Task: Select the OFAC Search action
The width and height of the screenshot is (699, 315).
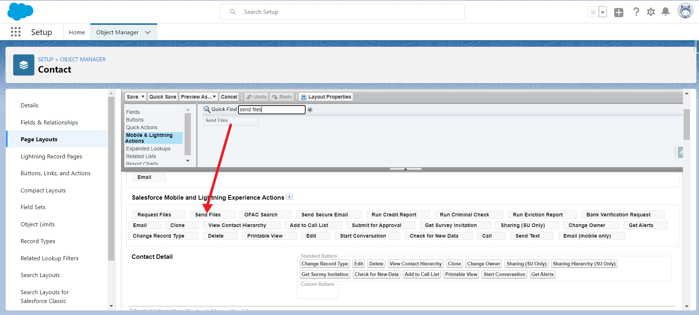Action: (265, 215)
